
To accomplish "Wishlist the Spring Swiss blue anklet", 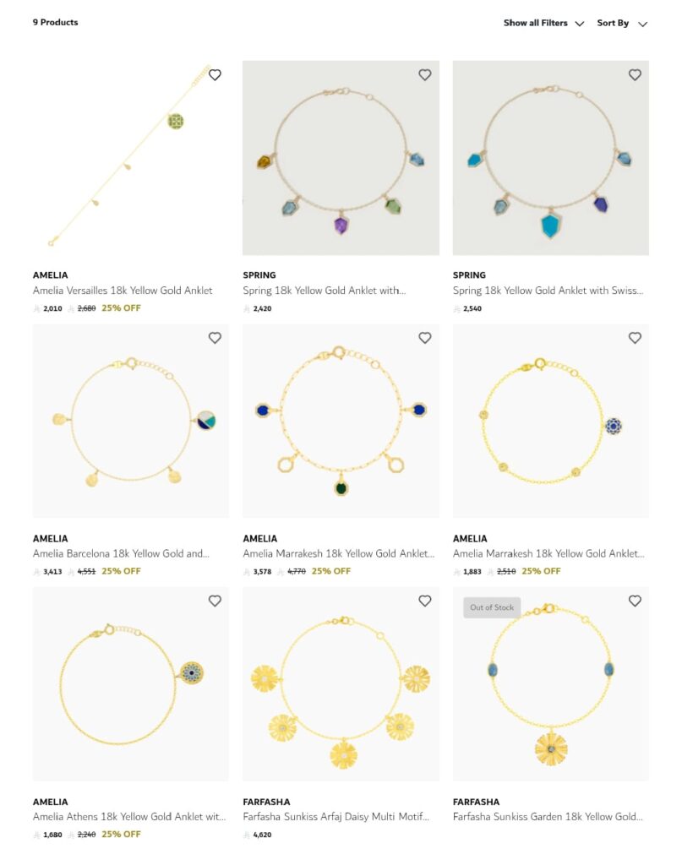I will coord(635,75).
